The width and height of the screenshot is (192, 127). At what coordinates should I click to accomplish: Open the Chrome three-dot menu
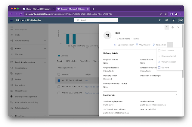click(181, 14)
